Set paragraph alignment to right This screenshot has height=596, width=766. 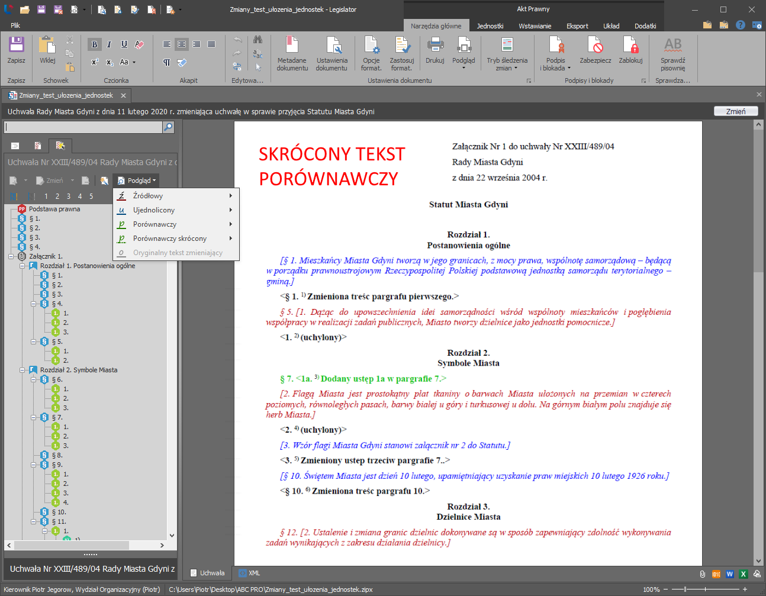(197, 44)
